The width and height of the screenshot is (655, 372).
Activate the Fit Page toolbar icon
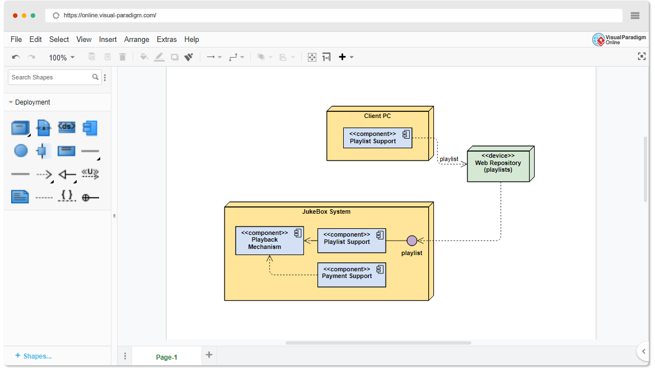pos(312,56)
